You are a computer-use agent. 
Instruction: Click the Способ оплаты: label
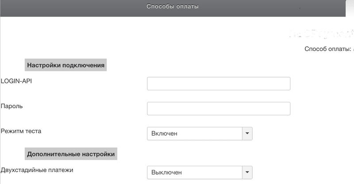click(328, 49)
